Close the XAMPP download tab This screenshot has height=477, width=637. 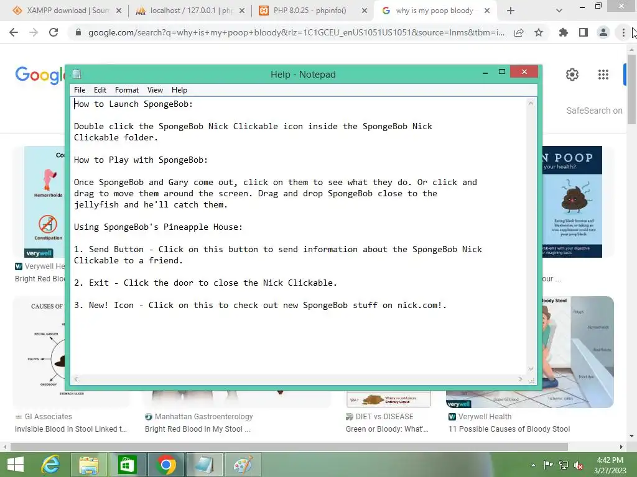click(x=119, y=11)
